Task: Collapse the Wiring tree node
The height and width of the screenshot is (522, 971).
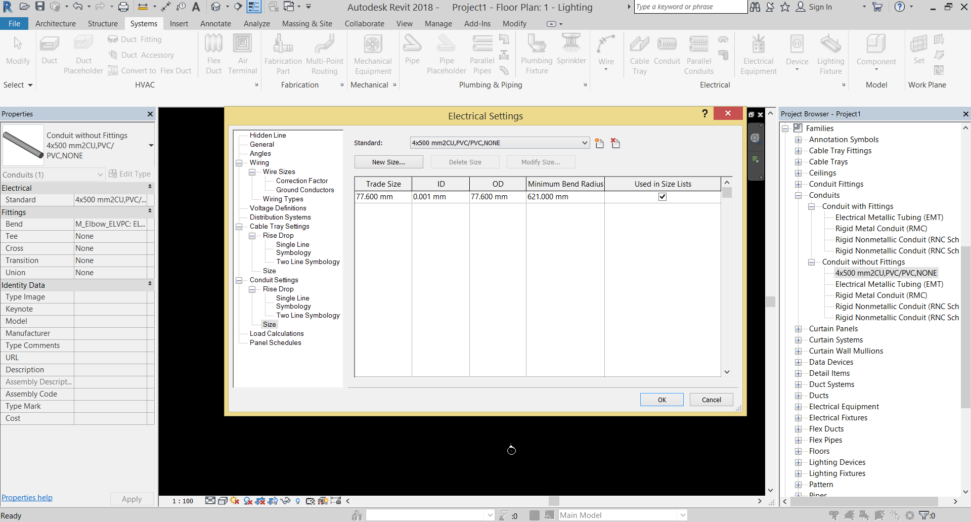Action: tap(239, 163)
